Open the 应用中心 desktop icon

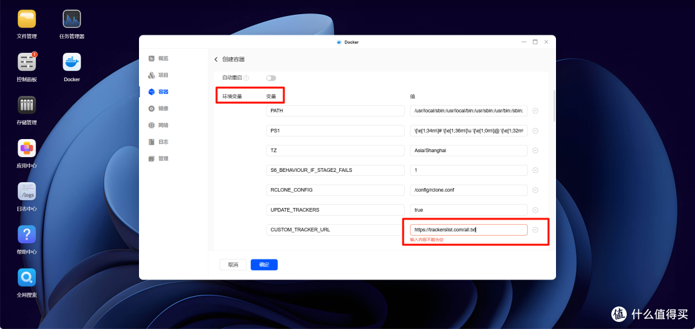[26, 148]
